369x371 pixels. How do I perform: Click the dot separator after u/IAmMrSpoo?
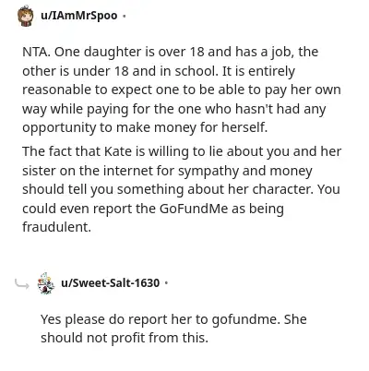point(124,16)
